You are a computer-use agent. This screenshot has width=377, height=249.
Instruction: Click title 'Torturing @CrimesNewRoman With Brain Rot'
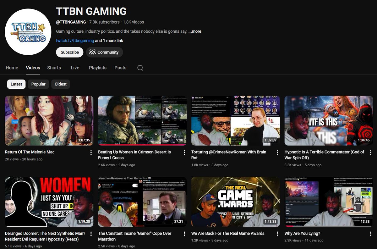coord(229,155)
